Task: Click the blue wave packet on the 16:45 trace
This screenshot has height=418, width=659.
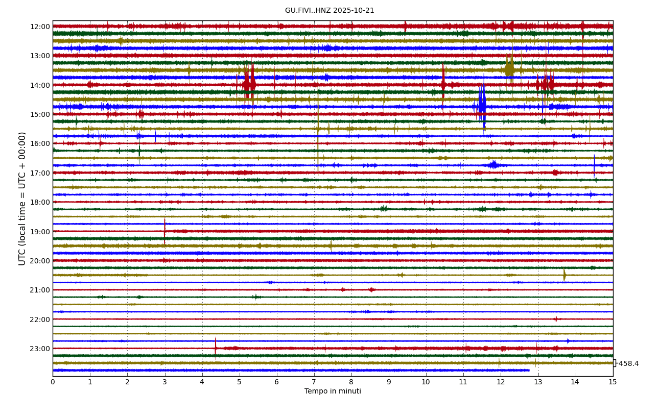Action: point(493,165)
